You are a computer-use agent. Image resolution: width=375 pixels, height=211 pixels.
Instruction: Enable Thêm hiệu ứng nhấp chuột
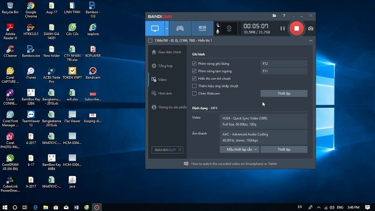tap(194, 86)
